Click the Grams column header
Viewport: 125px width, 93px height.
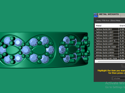(x=122, y=26)
